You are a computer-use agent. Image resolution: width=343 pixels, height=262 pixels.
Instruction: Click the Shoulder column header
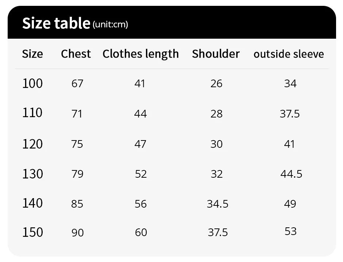[216, 54]
